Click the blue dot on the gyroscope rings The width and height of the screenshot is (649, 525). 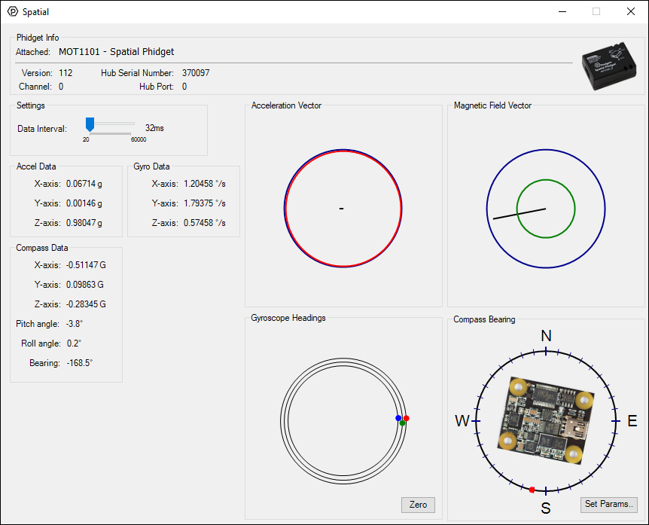click(398, 418)
